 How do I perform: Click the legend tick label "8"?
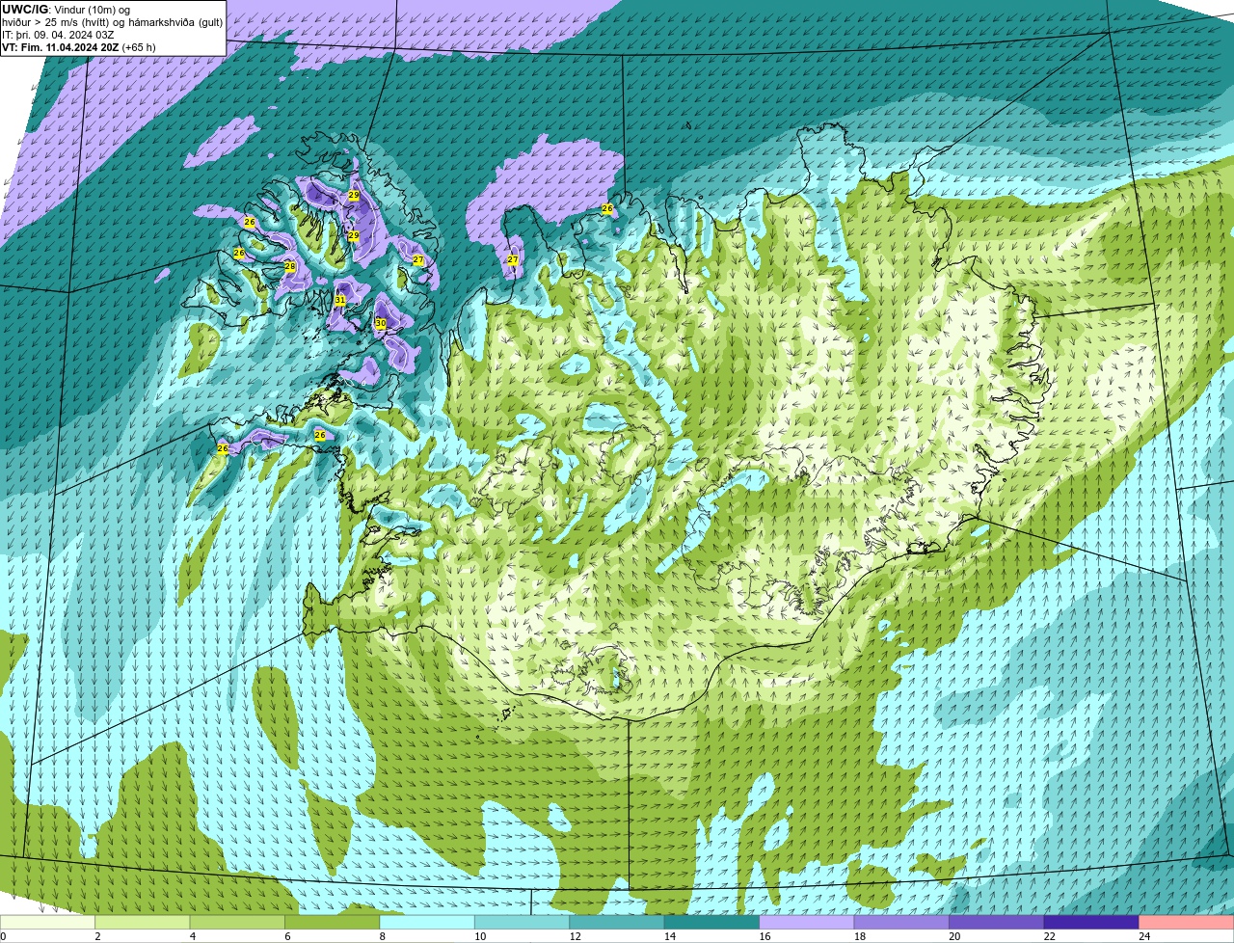click(x=383, y=936)
